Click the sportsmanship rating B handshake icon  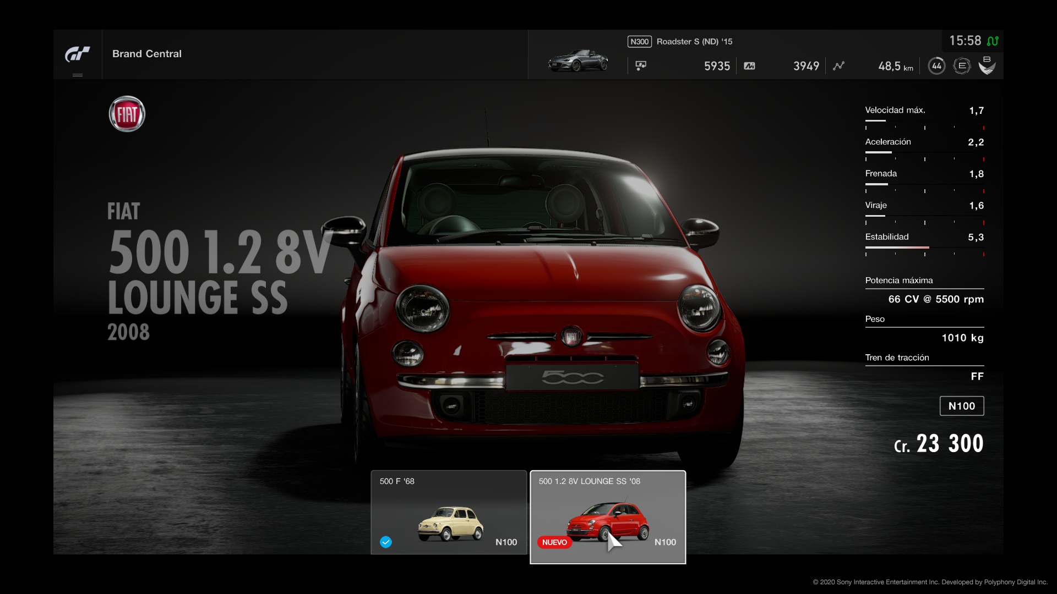coord(987,65)
